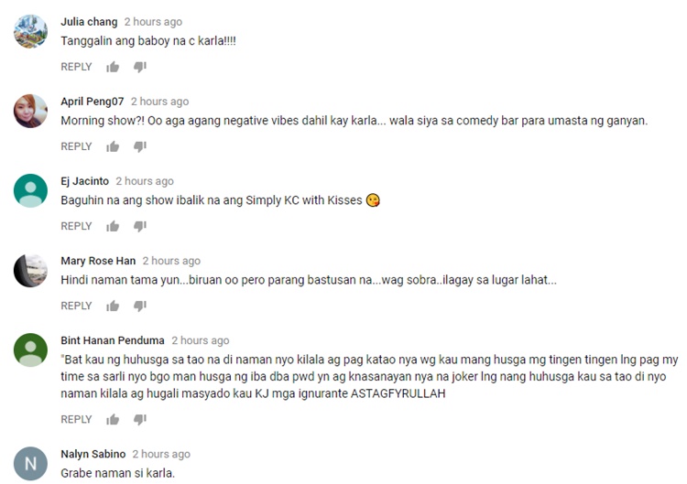This screenshot has height=484, width=687.
Task: Open the timestamp on Ej Jacinto's comment
Action: pyautogui.click(x=145, y=181)
